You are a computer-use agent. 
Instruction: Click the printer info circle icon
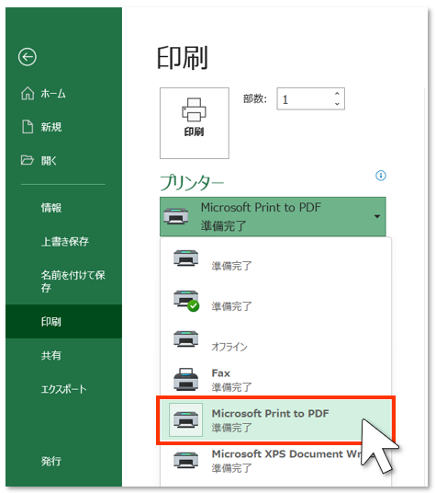pos(381,176)
